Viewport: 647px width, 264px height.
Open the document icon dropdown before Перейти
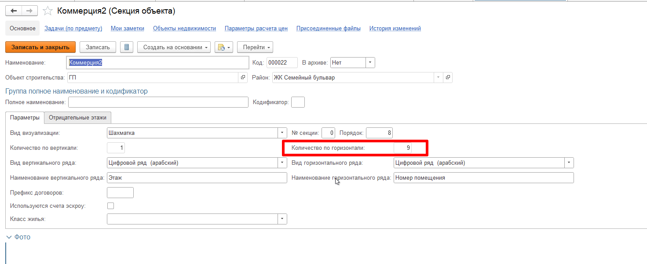223,47
